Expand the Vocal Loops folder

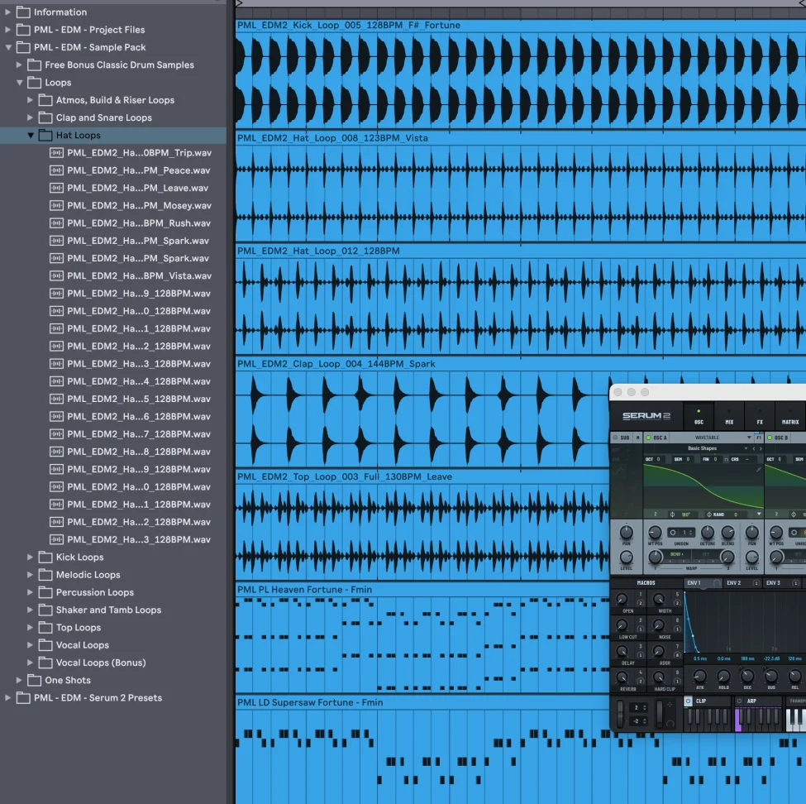click(x=30, y=645)
